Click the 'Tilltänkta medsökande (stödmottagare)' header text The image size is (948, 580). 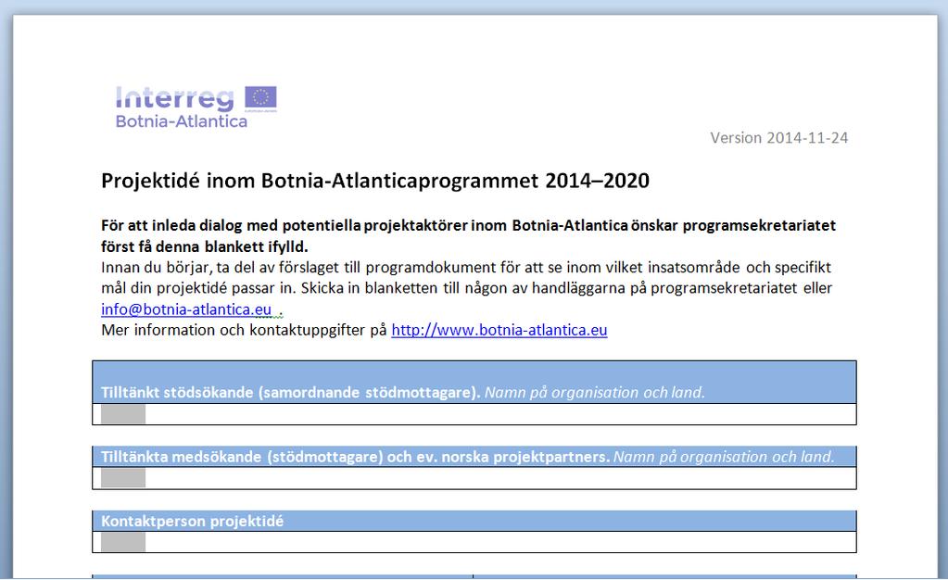(x=242, y=457)
